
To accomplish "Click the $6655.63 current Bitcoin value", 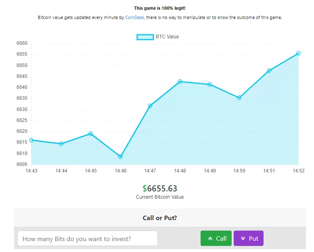I will (160, 189).
